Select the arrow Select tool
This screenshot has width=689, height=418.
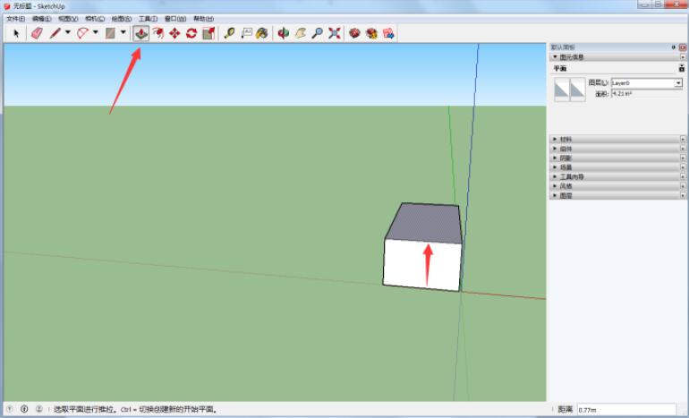pos(15,33)
